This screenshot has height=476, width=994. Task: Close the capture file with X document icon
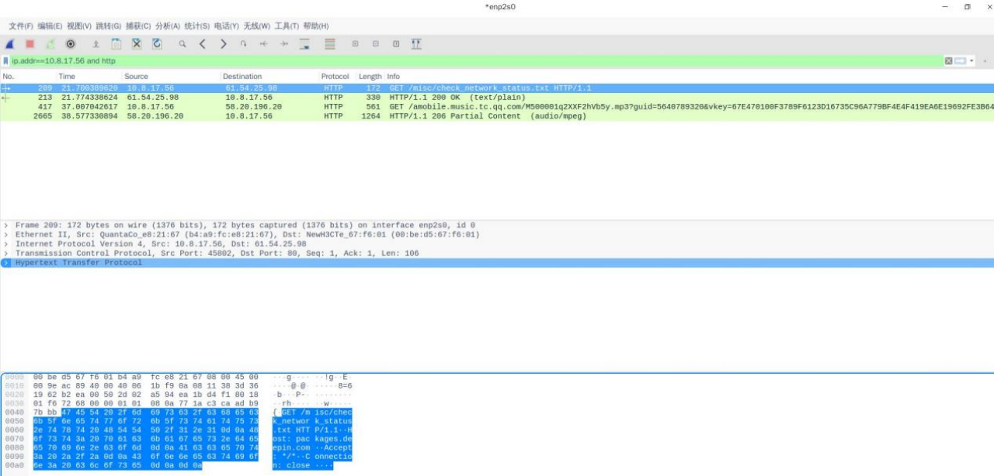[x=137, y=44]
